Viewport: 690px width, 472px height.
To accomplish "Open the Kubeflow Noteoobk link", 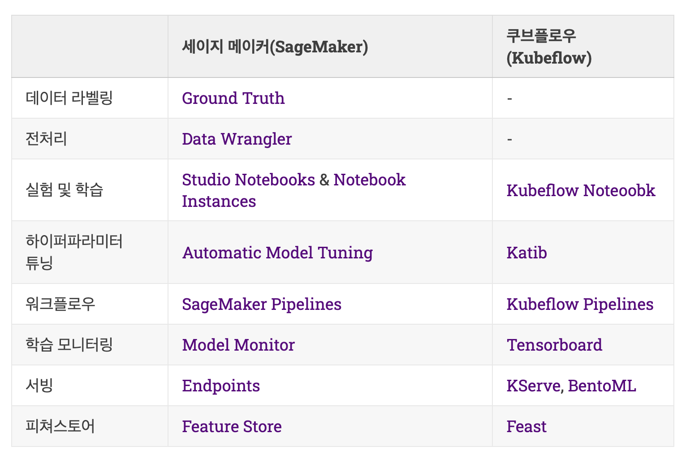I will (x=581, y=190).
